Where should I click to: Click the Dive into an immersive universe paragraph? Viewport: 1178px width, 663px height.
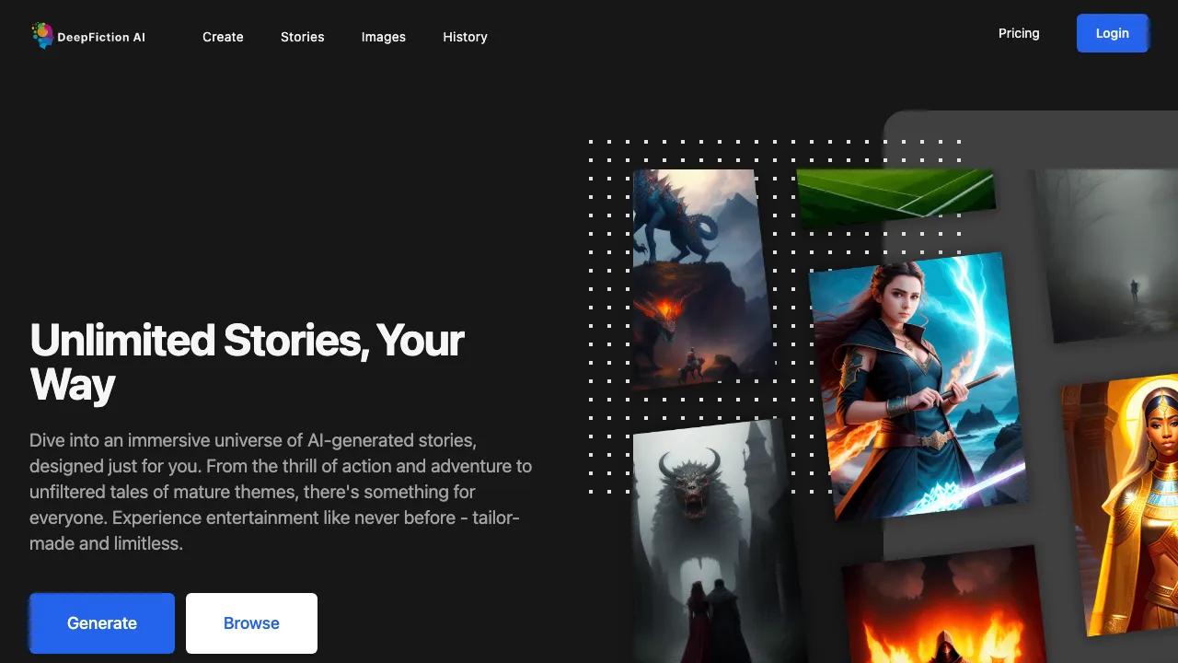click(281, 492)
